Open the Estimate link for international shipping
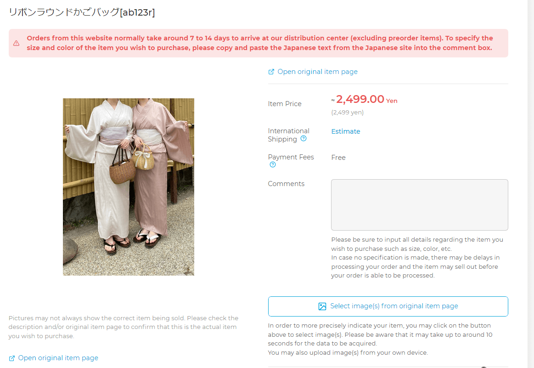Image resolution: width=534 pixels, height=368 pixels. coord(346,131)
